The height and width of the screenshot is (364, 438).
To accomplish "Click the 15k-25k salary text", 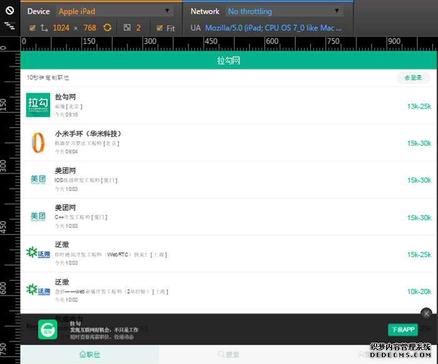I will pyautogui.click(x=419, y=254).
